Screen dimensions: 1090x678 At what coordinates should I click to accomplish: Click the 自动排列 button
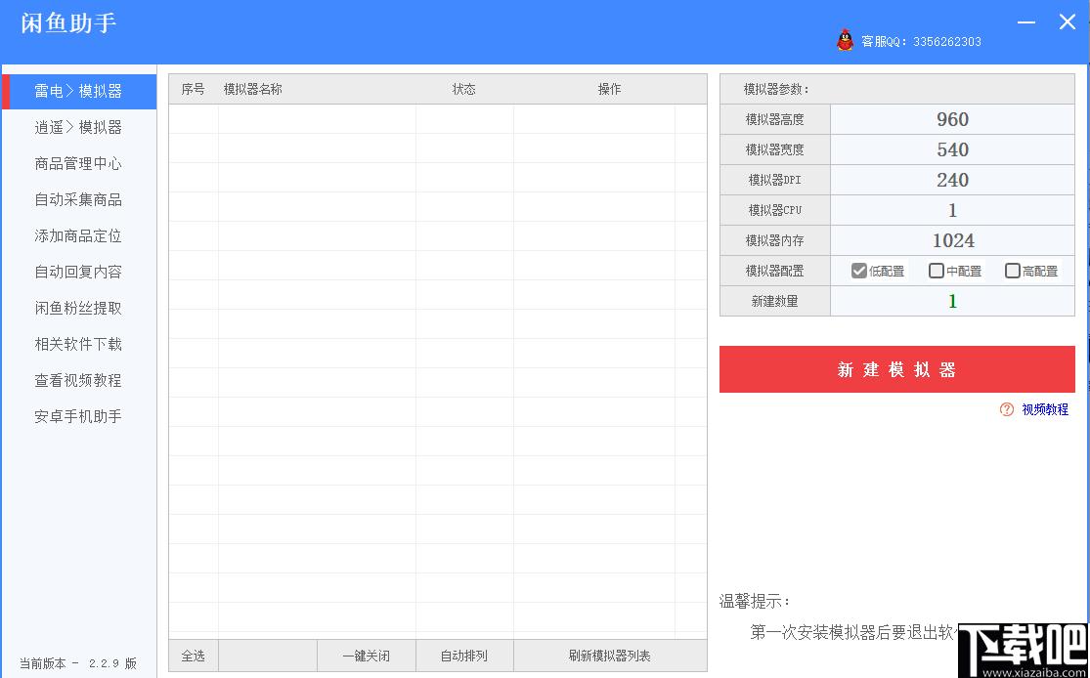point(464,656)
